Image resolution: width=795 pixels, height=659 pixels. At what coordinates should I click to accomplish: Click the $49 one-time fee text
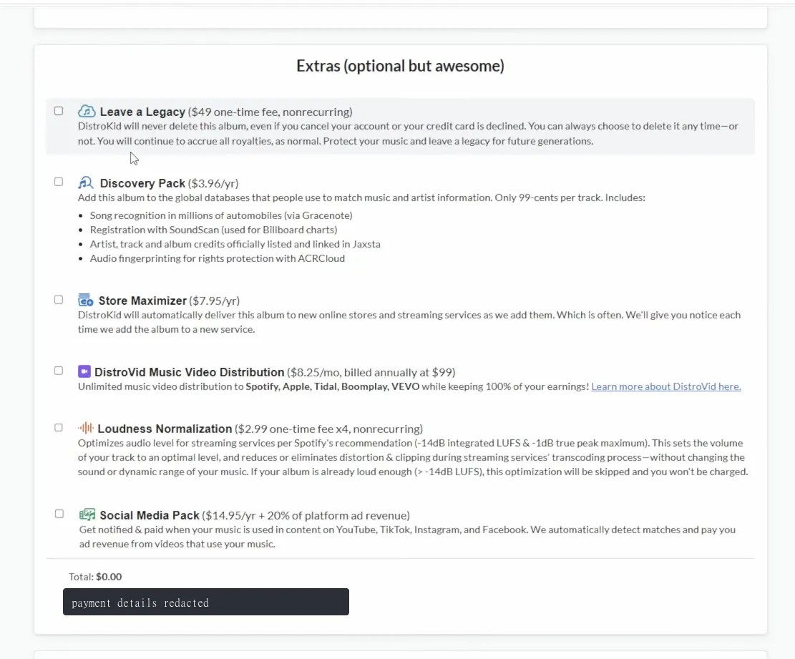pyautogui.click(x=270, y=112)
